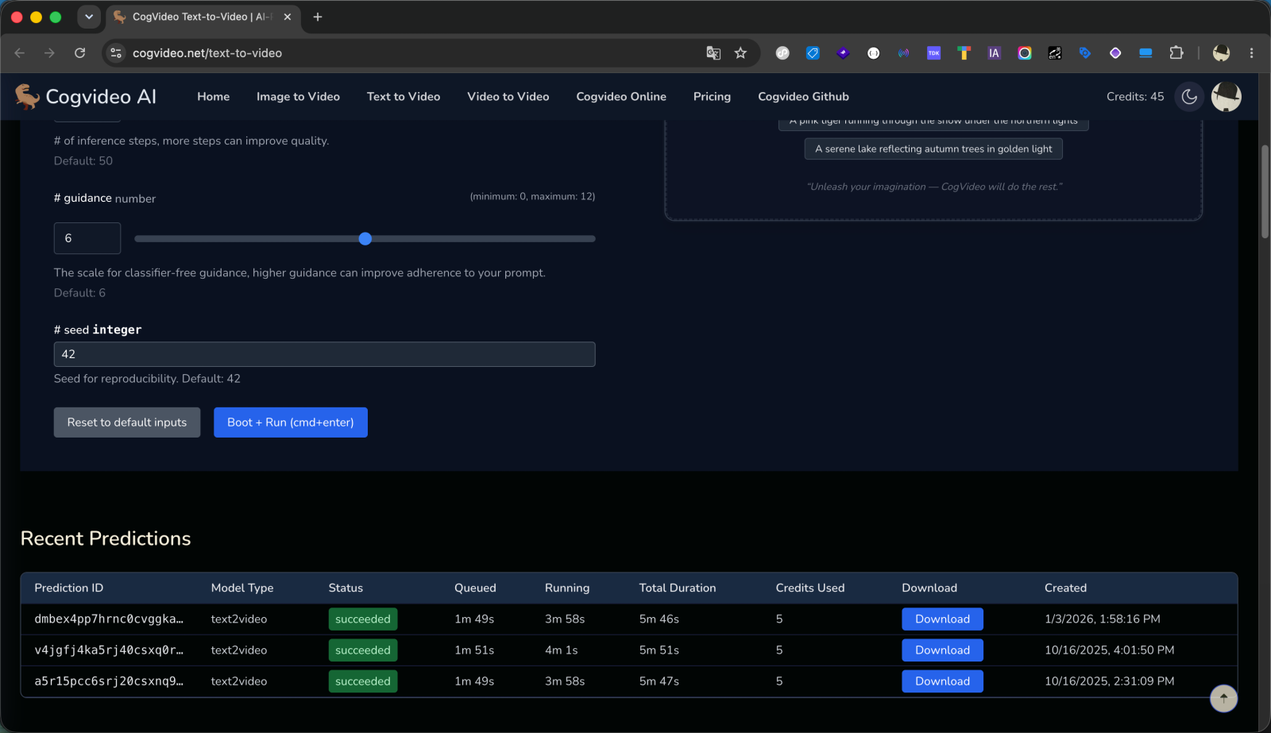Click the browser address bar URL
This screenshot has height=733, width=1271.
click(x=207, y=53)
